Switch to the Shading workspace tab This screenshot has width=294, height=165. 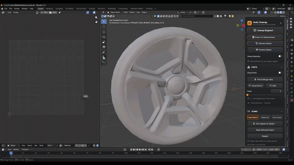(x=92, y=8)
